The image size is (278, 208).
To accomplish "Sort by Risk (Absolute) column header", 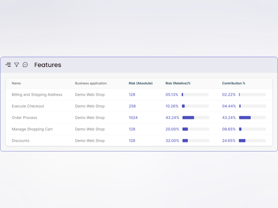I will click(x=140, y=83).
